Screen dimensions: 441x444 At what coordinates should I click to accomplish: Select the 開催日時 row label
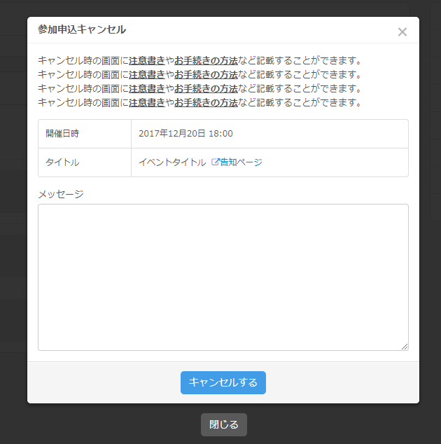tap(63, 134)
